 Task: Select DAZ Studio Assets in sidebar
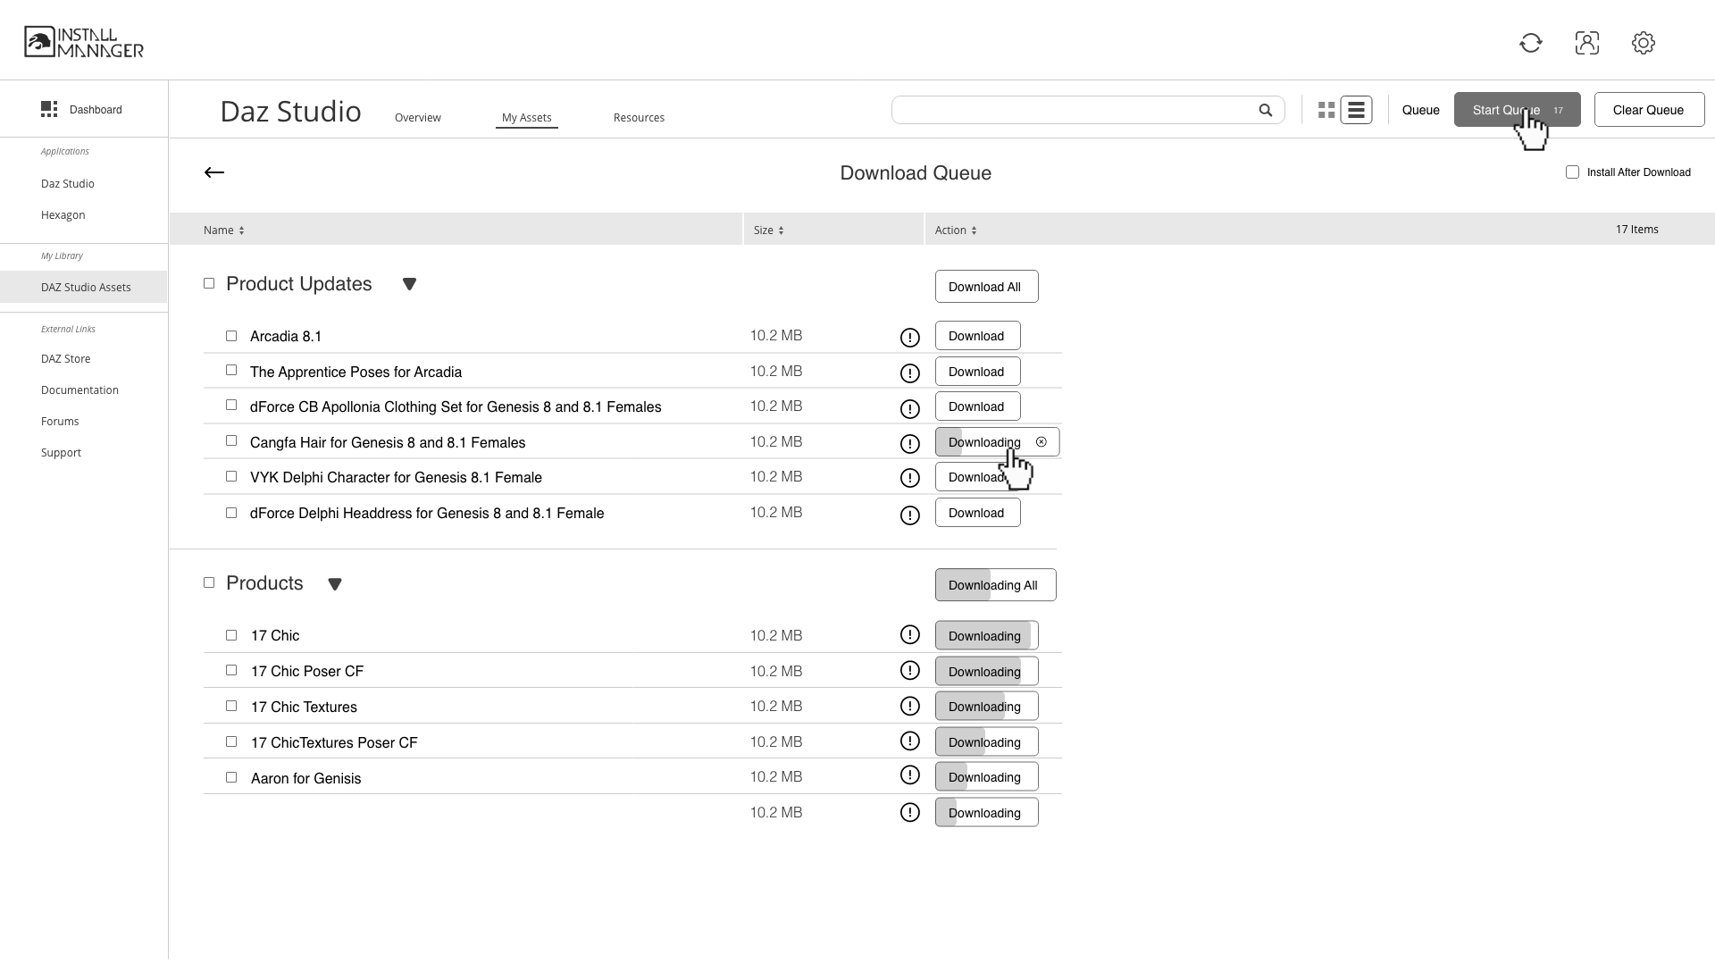click(x=84, y=287)
